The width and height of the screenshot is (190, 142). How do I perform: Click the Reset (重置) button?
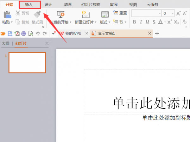pyautogui.click(x=120, y=13)
